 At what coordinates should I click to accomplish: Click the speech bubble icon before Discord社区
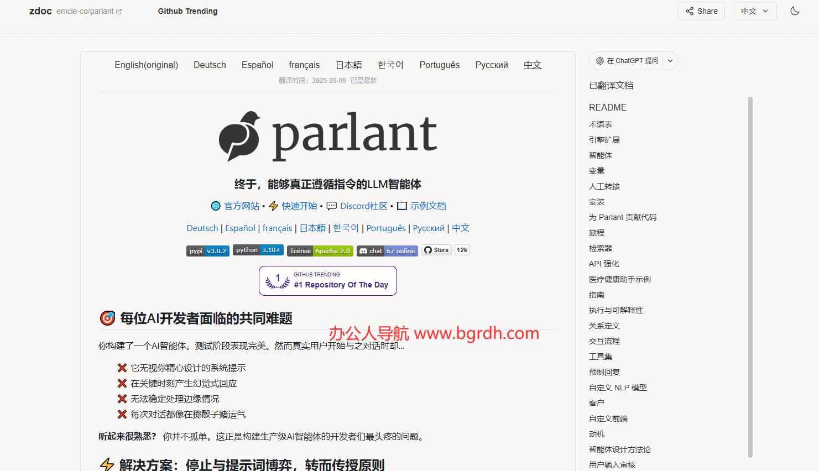click(x=331, y=206)
